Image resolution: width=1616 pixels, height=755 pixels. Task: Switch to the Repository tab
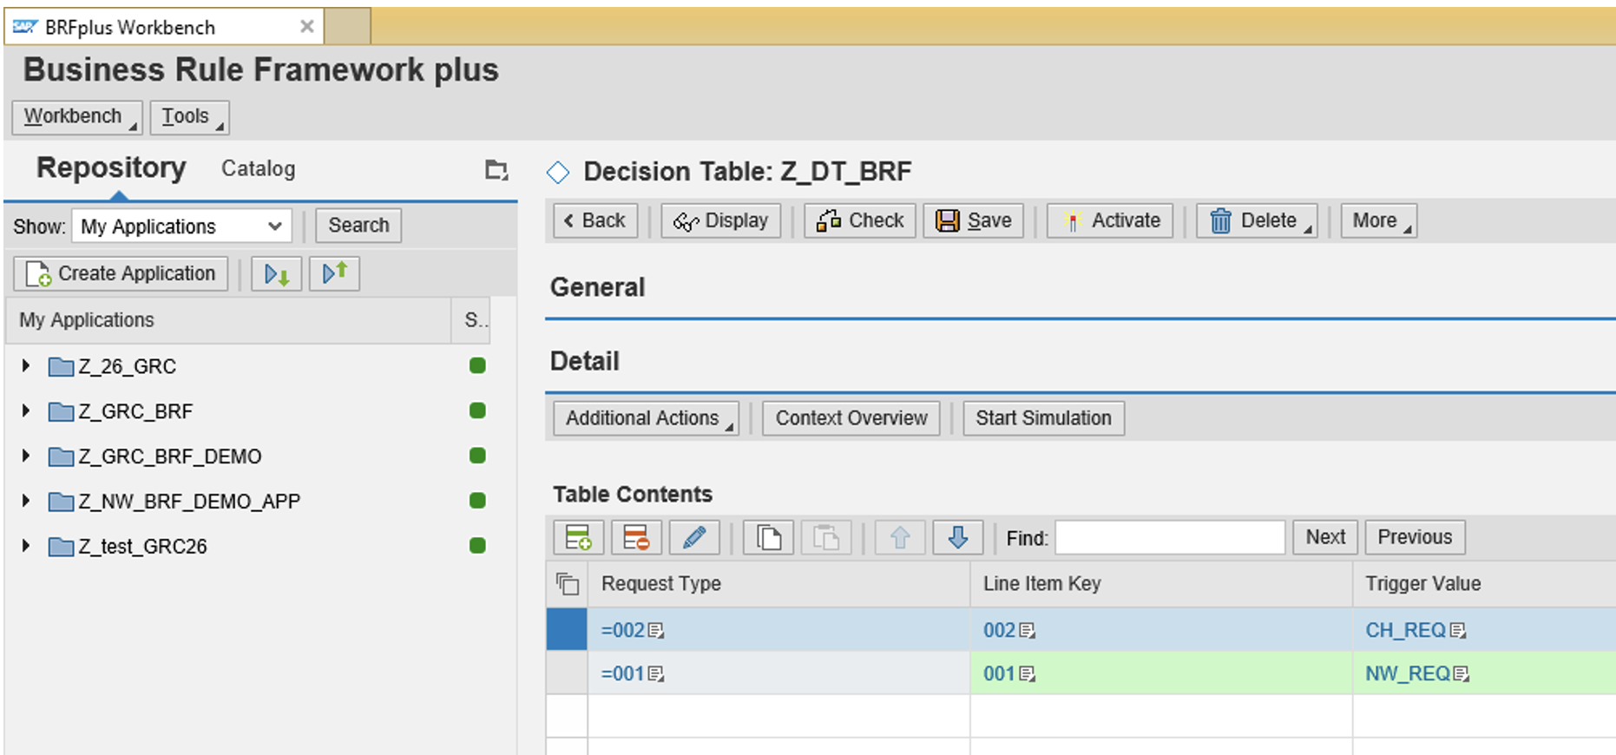click(x=111, y=167)
